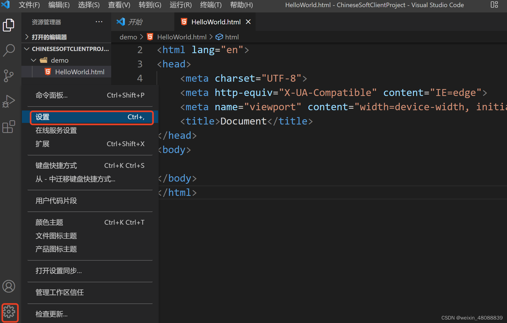Collapse the demo folder chevron

pyautogui.click(x=34, y=60)
